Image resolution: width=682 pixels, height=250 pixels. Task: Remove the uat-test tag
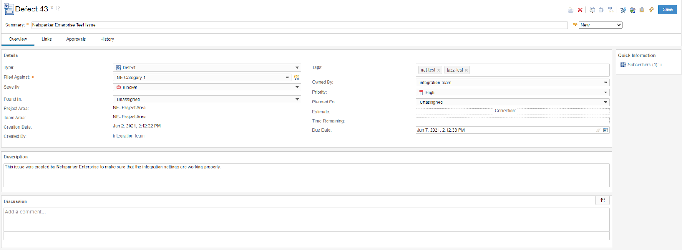click(x=439, y=70)
